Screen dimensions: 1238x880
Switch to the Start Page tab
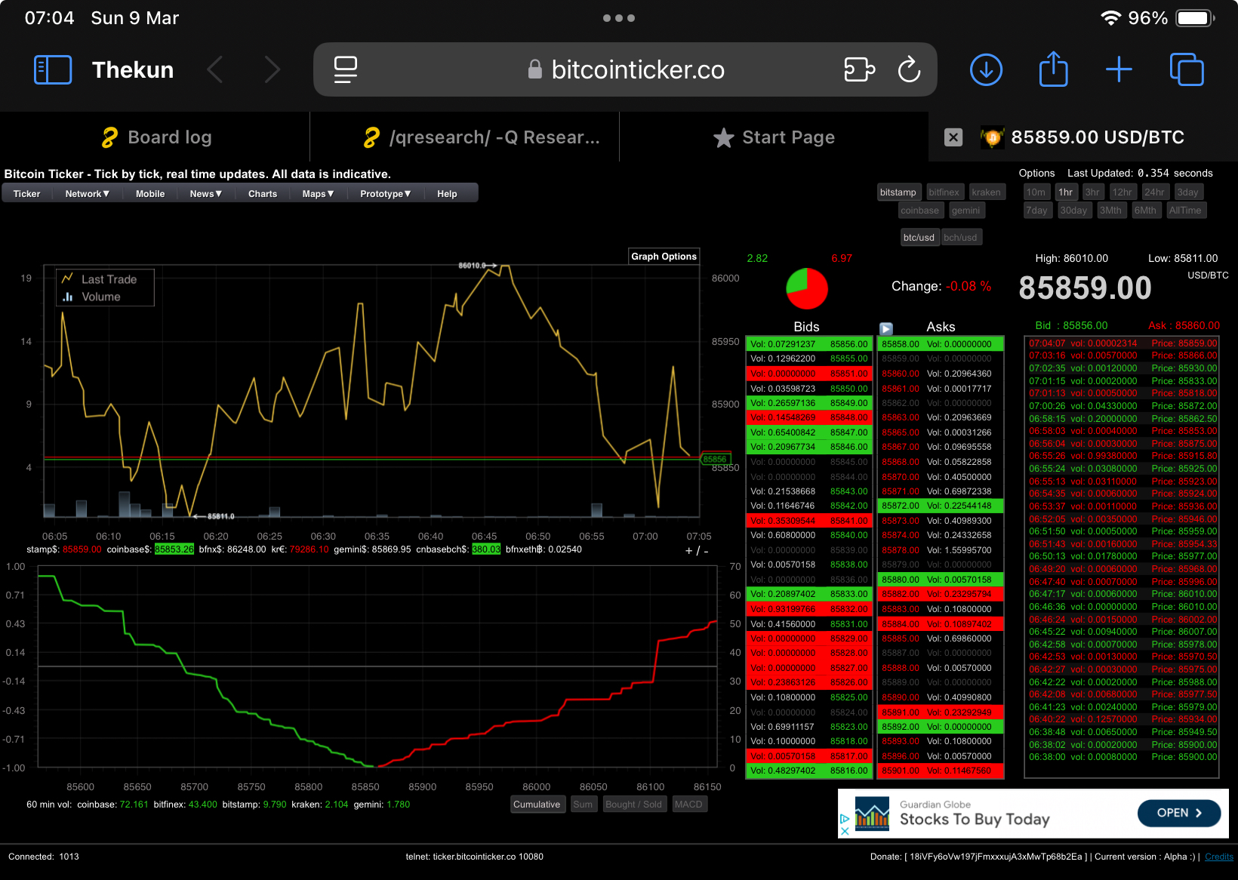coord(774,137)
